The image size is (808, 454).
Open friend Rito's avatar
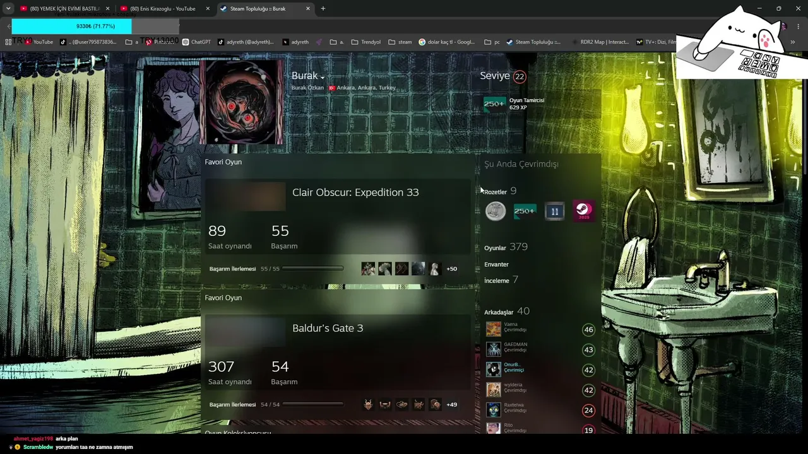point(494,428)
